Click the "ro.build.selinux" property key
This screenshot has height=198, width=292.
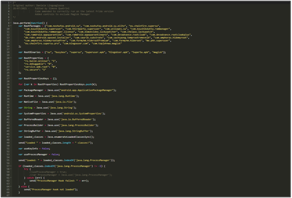[x=36, y=61]
